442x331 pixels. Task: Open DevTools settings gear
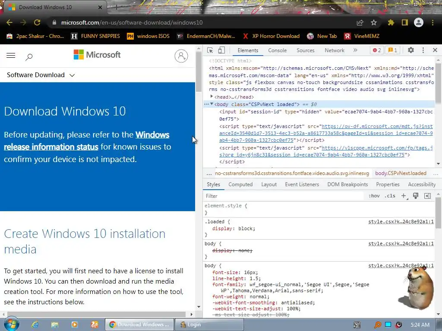pyautogui.click(x=411, y=50)
